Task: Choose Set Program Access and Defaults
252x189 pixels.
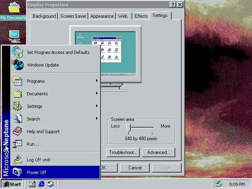Action: (x=55, y=52)
